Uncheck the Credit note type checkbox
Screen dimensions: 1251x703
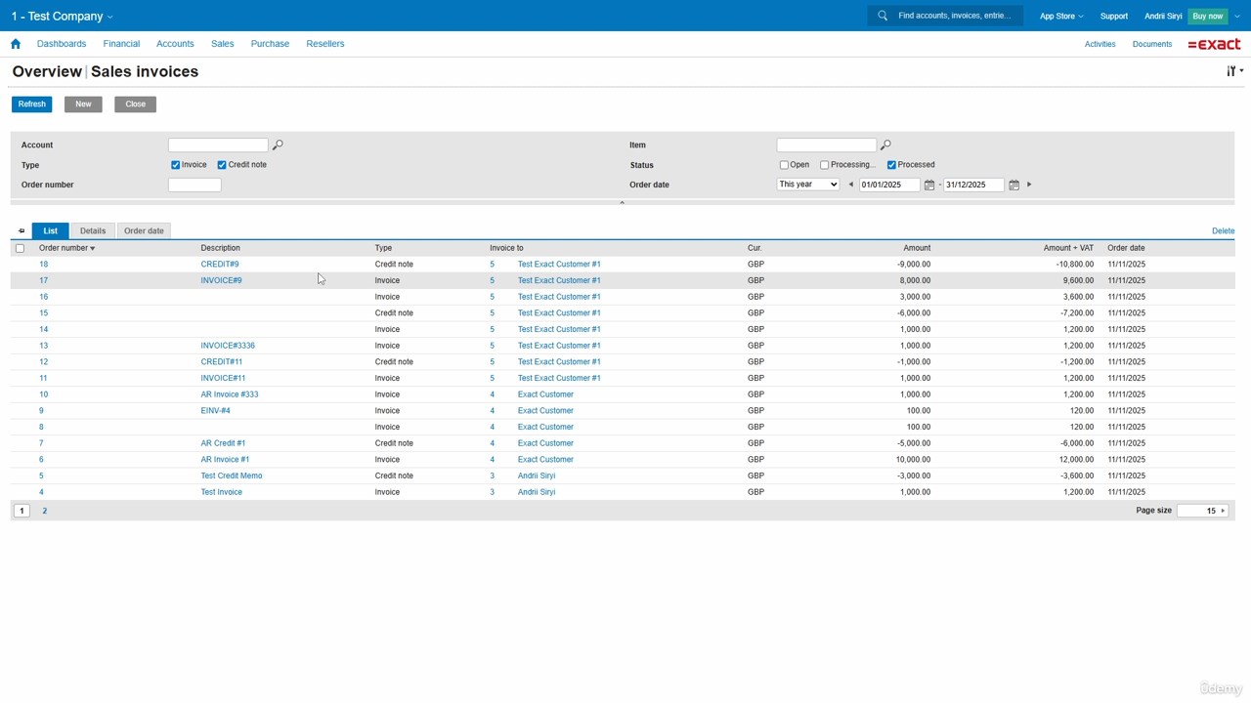pos(222,165)
